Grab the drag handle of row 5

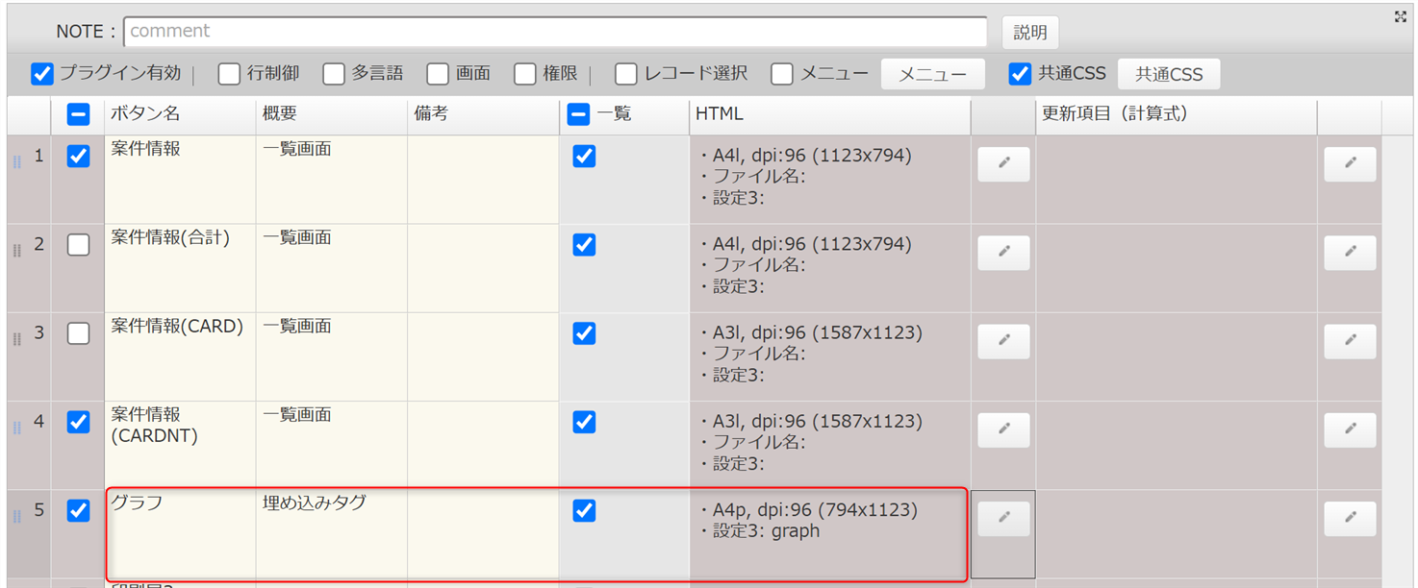(x=16, y=516)
